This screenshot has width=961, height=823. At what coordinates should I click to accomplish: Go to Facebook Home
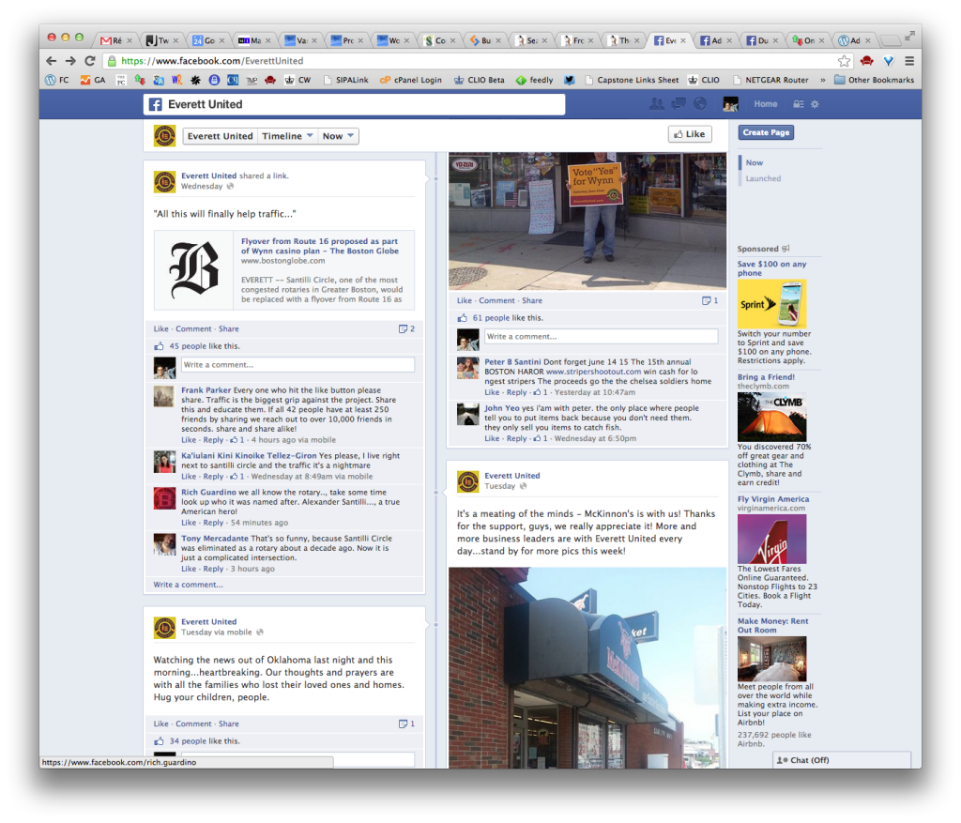[766, 104]
